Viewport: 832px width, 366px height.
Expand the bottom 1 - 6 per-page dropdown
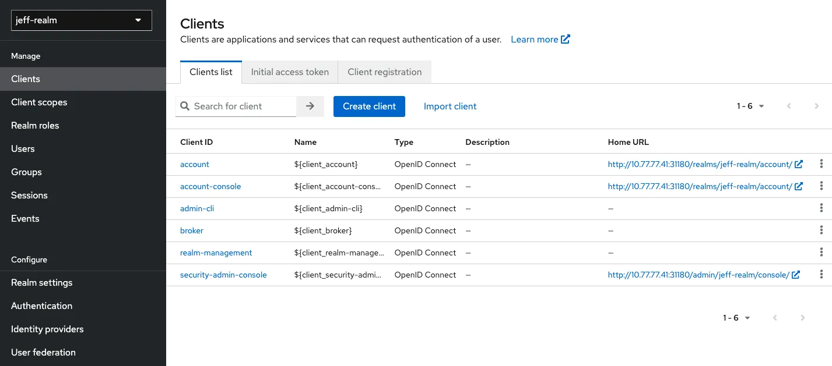(x=736, y=318)
